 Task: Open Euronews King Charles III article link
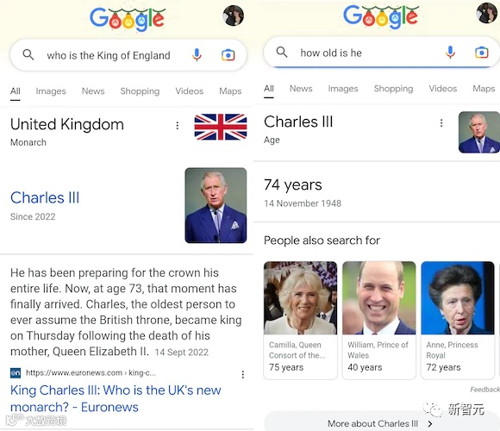116,398
